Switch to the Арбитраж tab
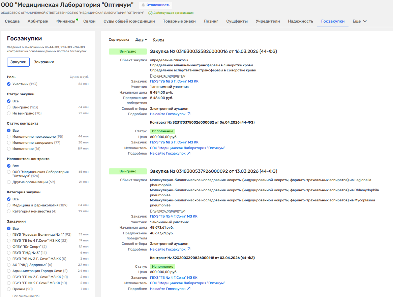The width and height of the screenshot is (393, 297). 38,21
